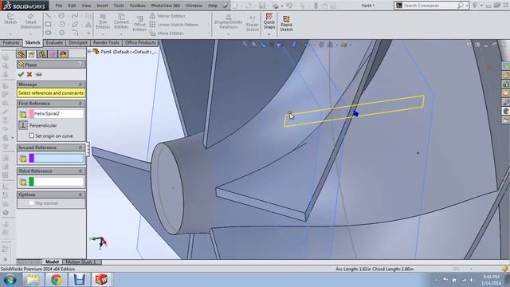Open the PhotoView 360 menu
510x287 pixels.
[x=166, y=6]
